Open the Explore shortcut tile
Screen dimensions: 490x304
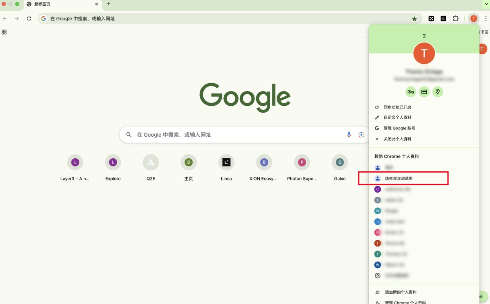click(x=113, y=167)
